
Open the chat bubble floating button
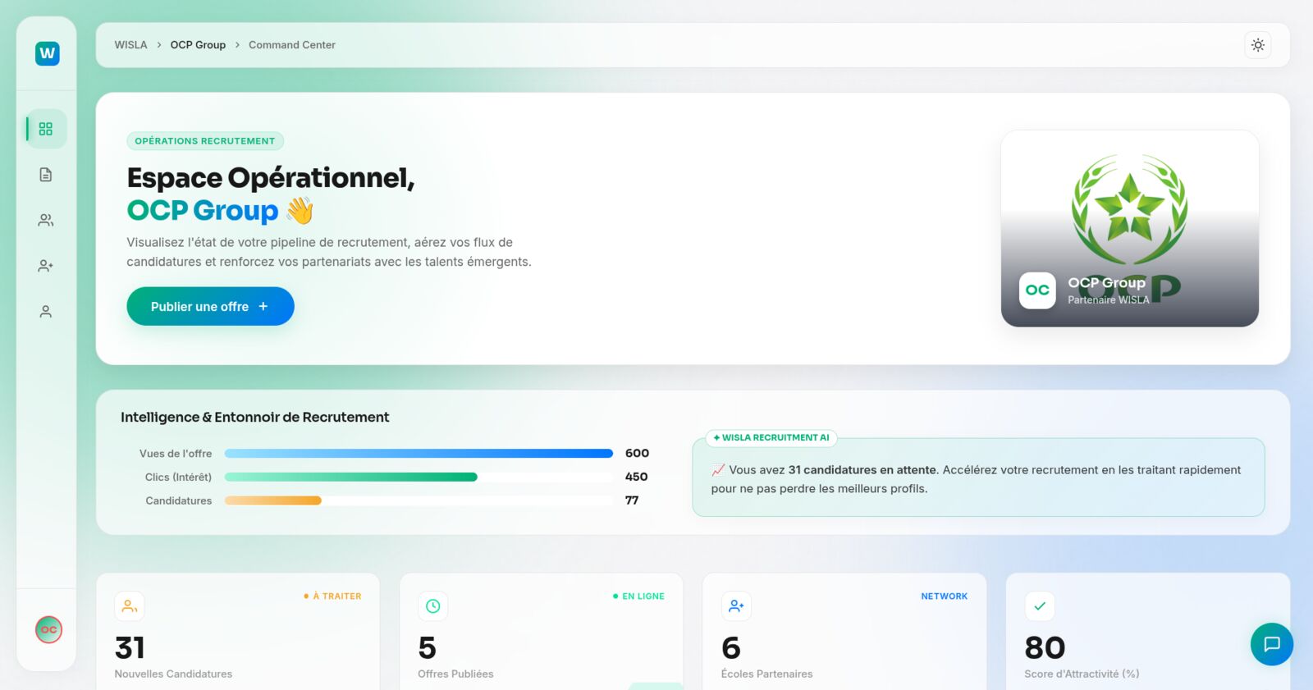click(1272, 644)
